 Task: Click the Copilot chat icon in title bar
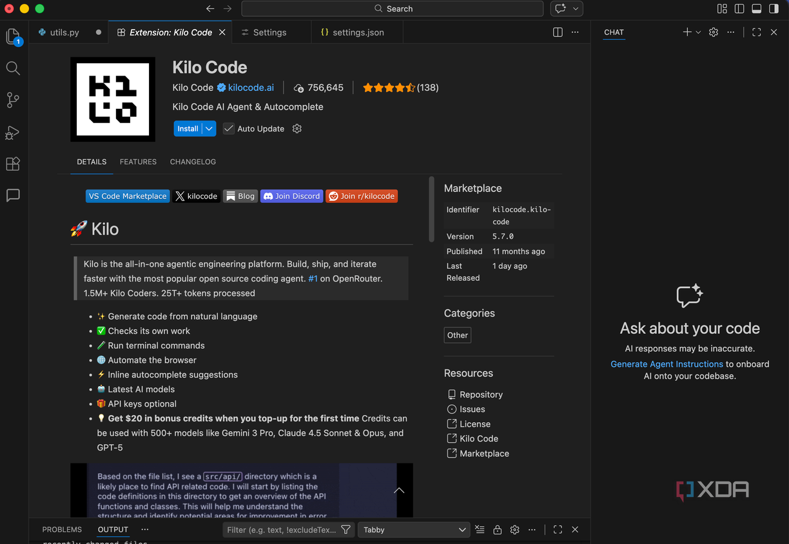(x=561, y=8)
